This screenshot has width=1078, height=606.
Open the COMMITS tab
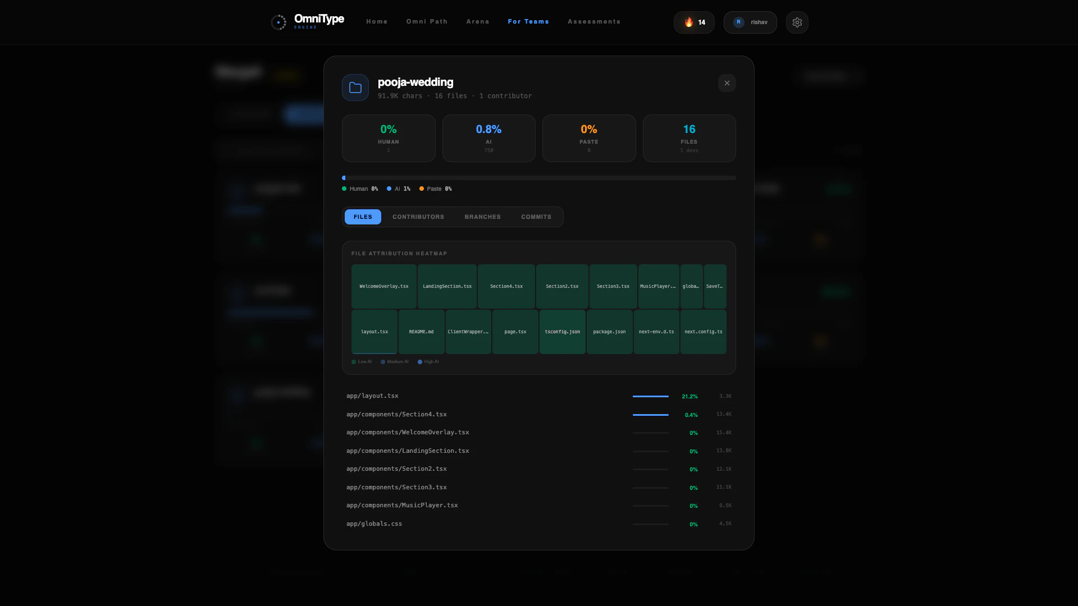(x=536, y=217)
